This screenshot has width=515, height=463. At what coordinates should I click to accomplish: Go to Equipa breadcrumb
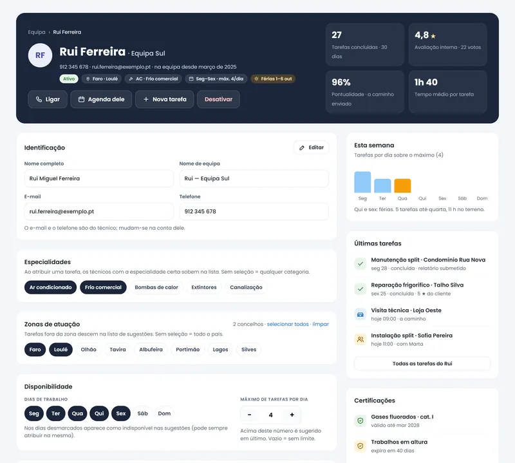pos(37,32)
